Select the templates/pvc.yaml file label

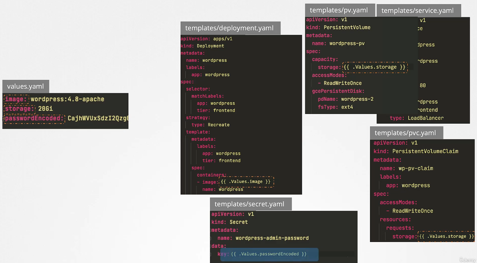(x=405, y=133)
